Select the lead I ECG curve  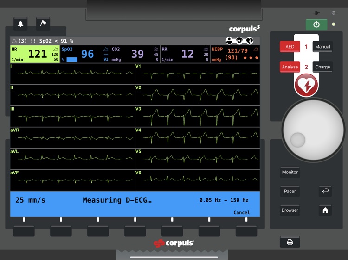pos(72,74)
